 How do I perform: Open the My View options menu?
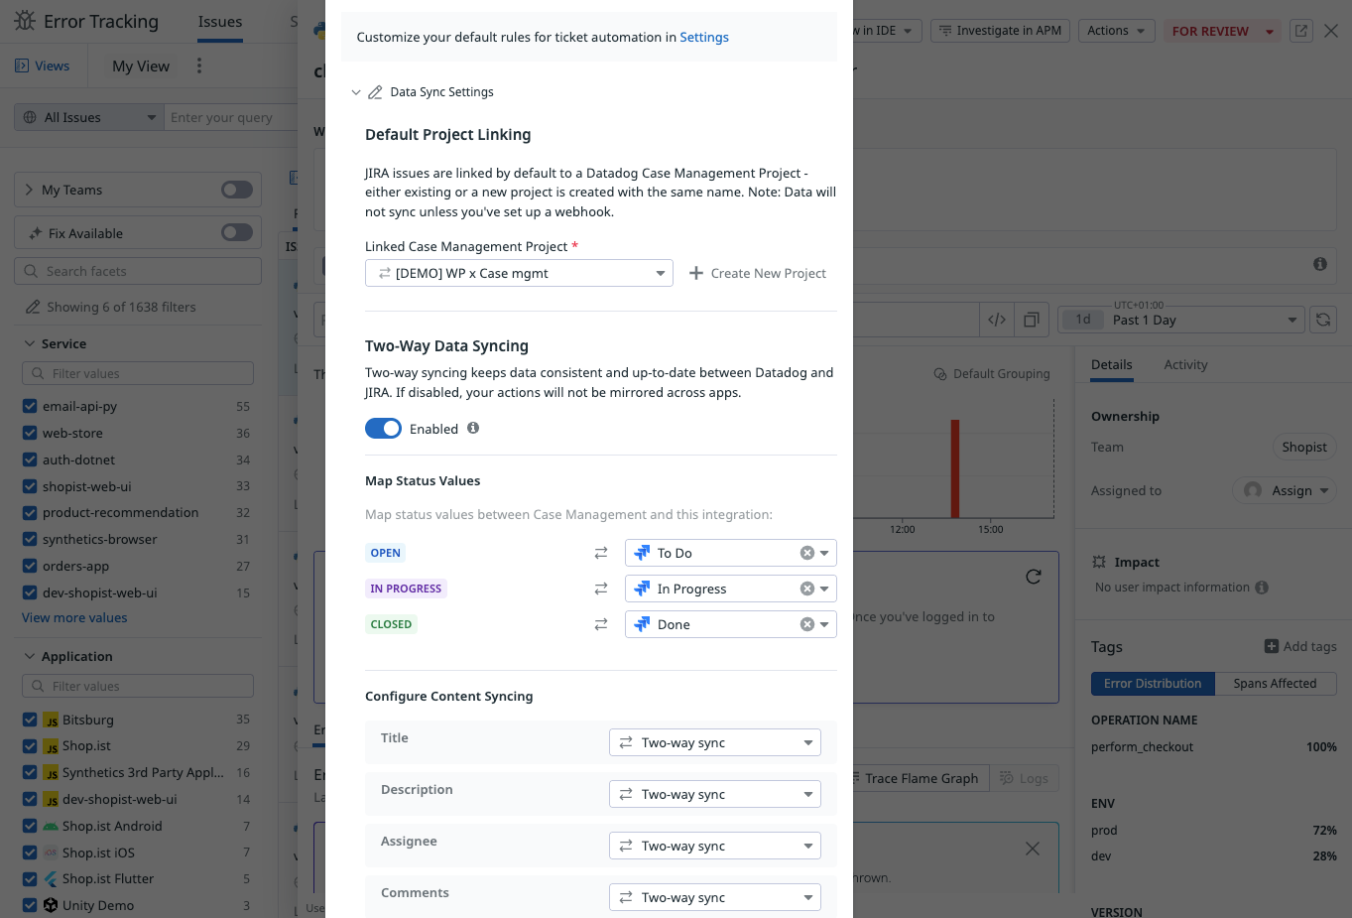point(199,66)
